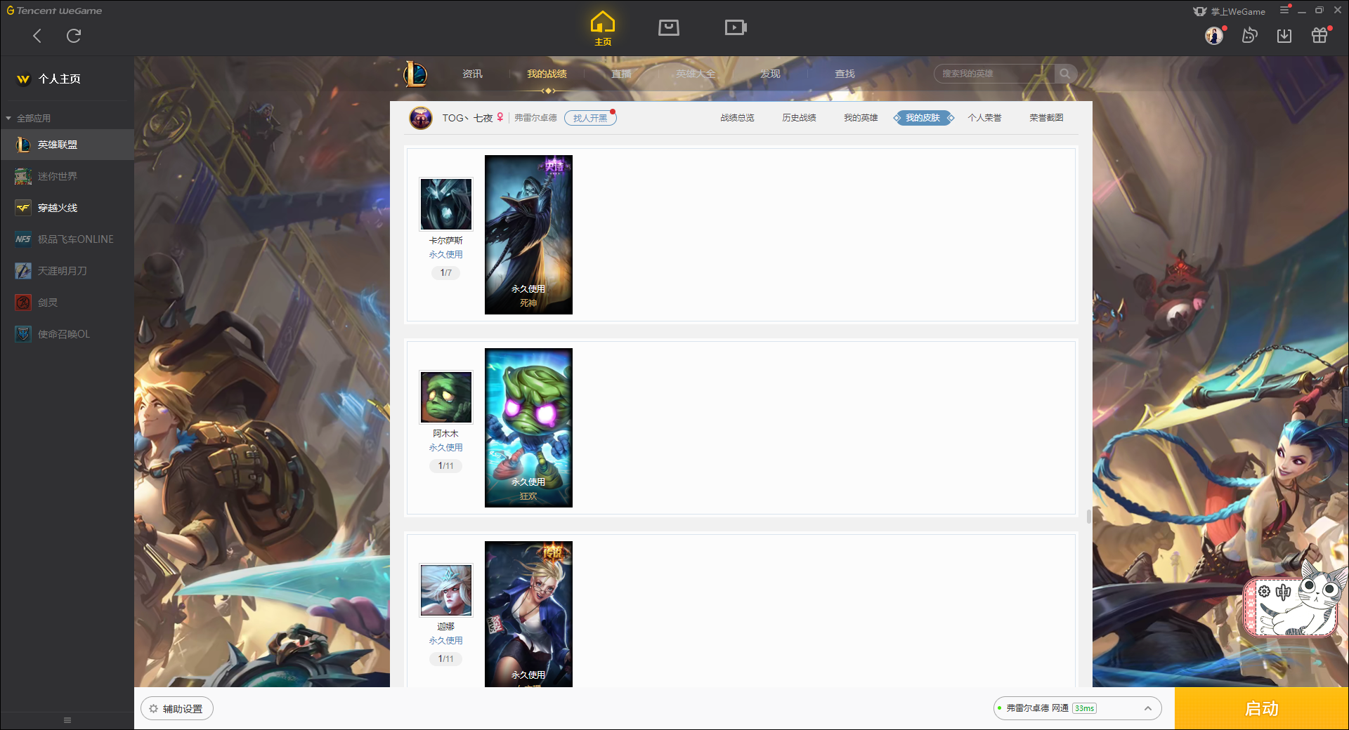This screenshot has height=730, width=1349.
Task: Open the download manager icon
Action: (1284, 35)
